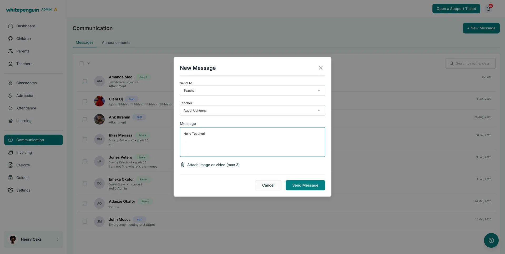Image resolution: width=505 pixels, height=254 pixels.
Task: Check Amanda Modi message checkbox
Action: pos(85,81)
